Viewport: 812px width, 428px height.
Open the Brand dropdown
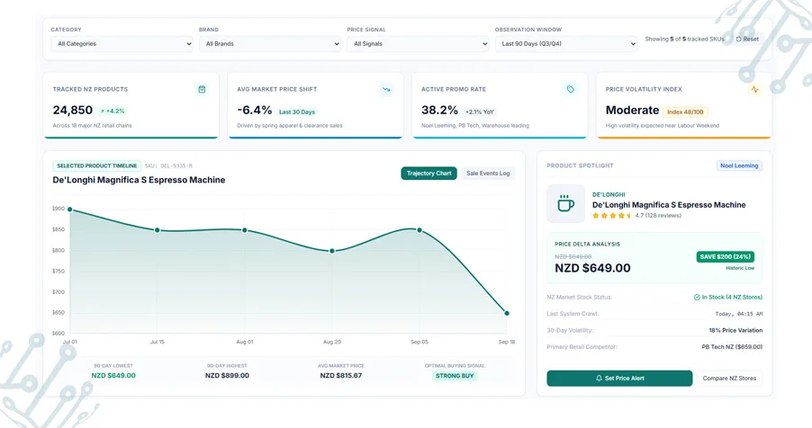[x=270, y=44]
